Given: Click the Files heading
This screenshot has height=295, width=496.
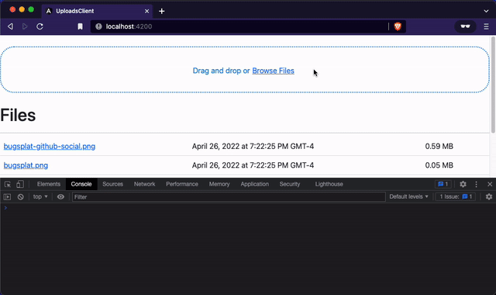Looking at the screenshot, I should coord(18,115).
